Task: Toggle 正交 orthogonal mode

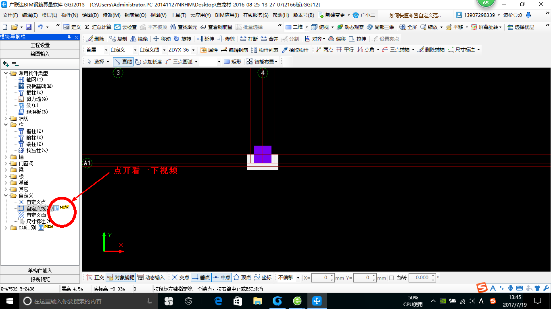Action: (x=95, y=277)
